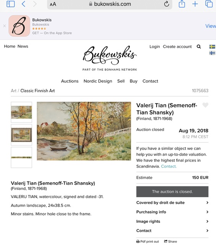Switch to Finnish with the Finland flag
This screenshot has width=216, height=245.
[212, 53]
